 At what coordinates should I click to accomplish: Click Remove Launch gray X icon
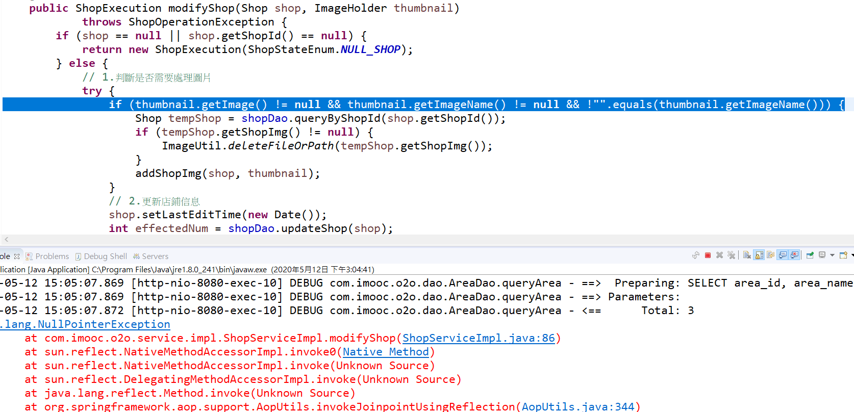(x=719, y=255)
